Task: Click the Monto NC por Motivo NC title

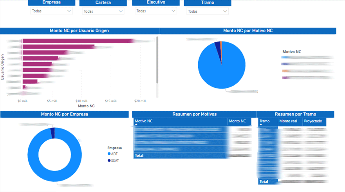Action: [x=248, y=31]
